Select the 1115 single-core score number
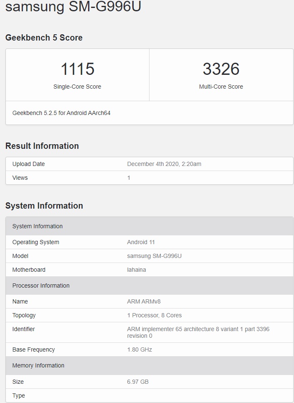Viewport: 294px width, 403px height. (77, 69)
